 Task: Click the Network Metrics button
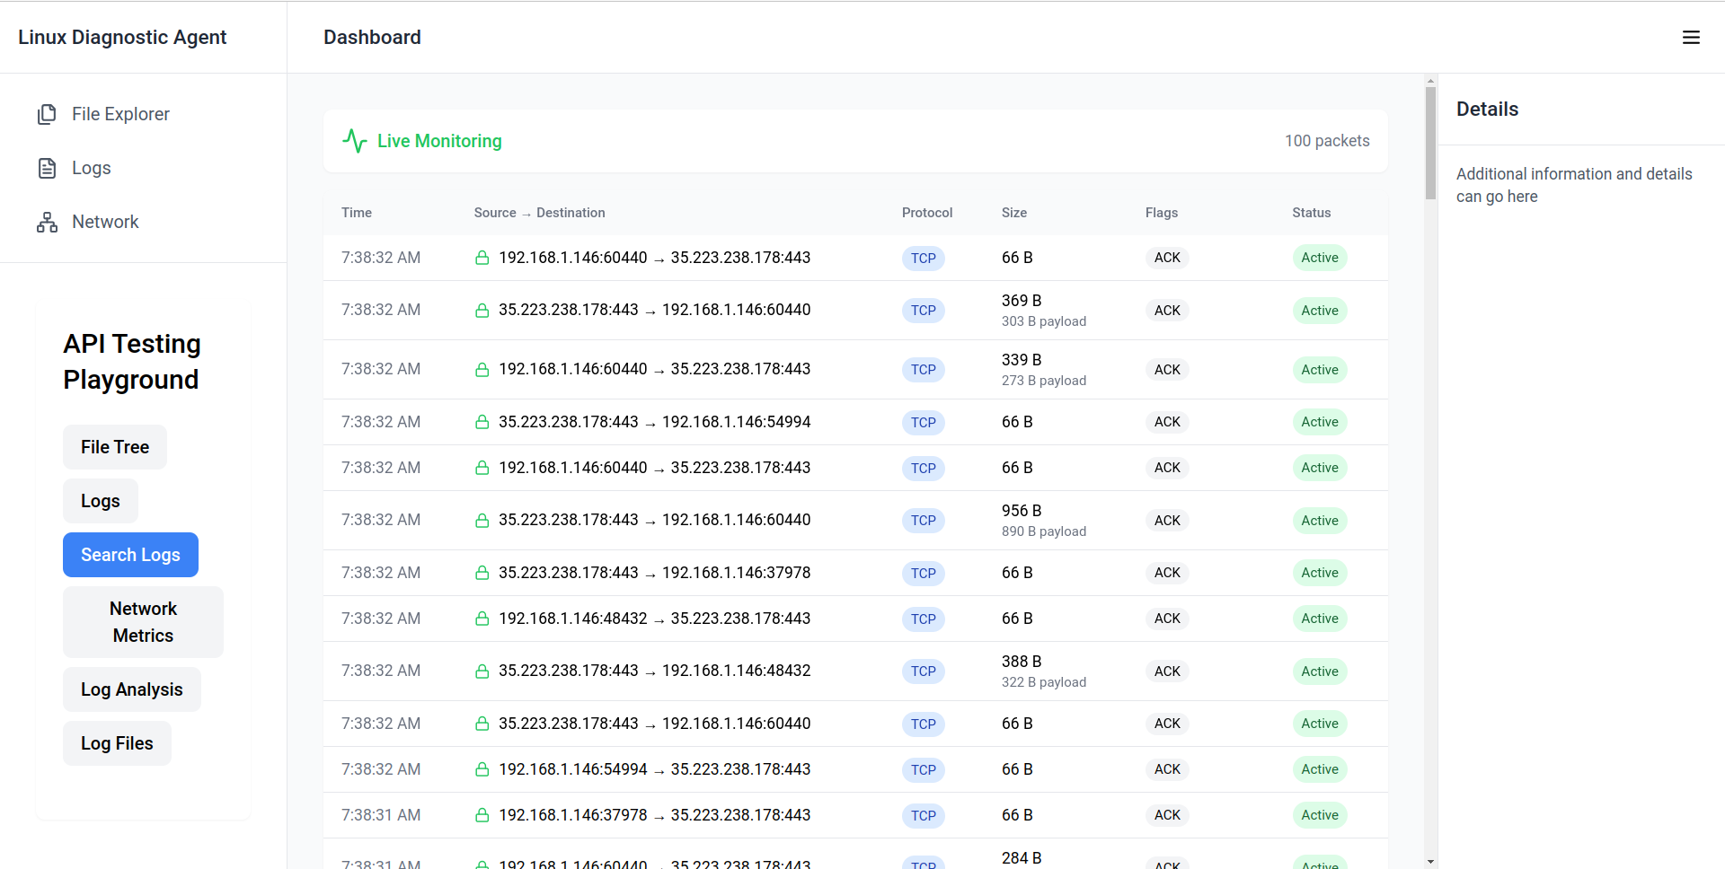click(143, 622)
